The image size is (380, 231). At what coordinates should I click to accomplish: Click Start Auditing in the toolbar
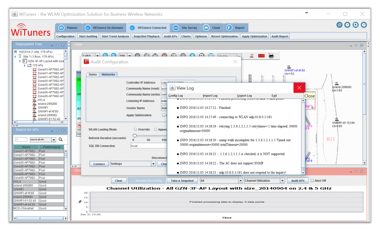(88, 36)
